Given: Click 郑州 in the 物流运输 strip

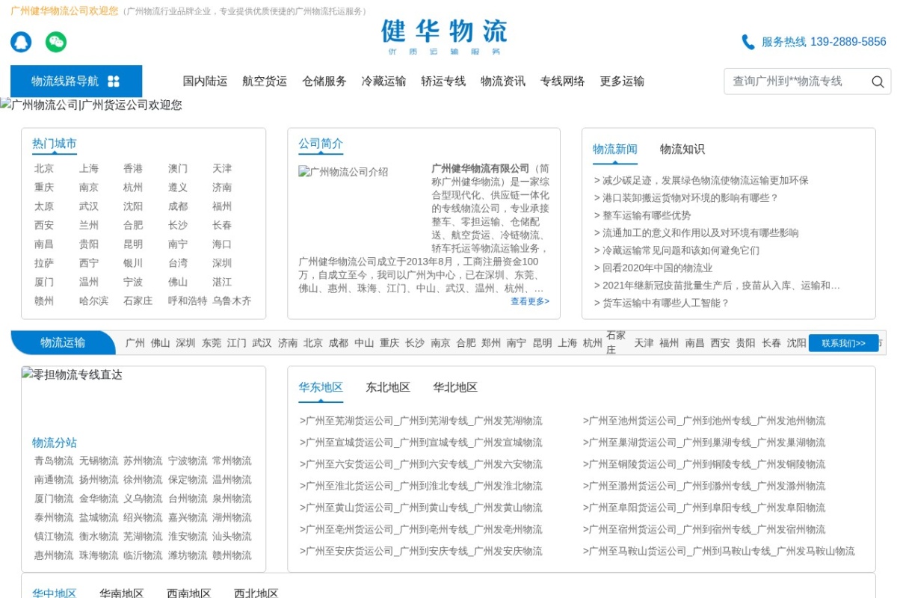Looking at the screenshot, I should coord(491,343).
